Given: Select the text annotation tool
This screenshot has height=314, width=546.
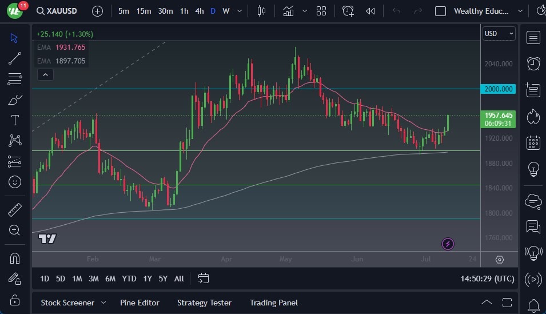Looking at the screenshot, I should point(15,120).
